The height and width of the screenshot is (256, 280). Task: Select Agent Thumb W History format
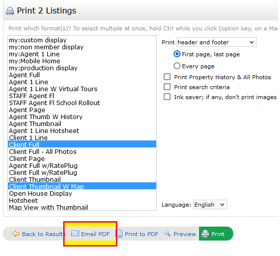point(82,117)
